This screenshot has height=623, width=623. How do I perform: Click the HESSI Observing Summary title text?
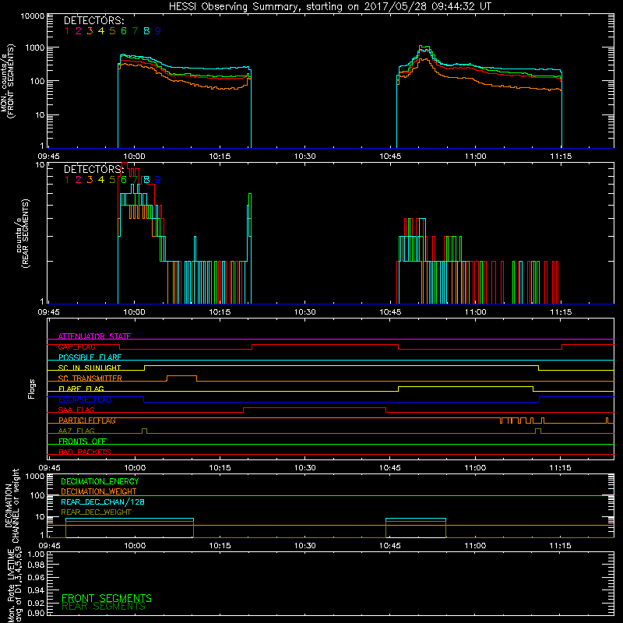329,6
